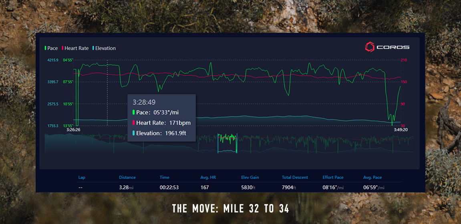Toggle the Pace series in the legend
The width and height of the screenshot is (461, 224).
click(x=51, y=48)
